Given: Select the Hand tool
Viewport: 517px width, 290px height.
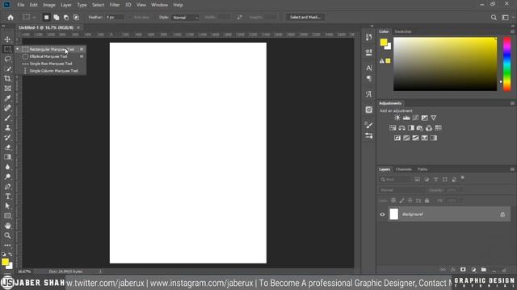Looking at the screenshot, I should tap(7, 226).
